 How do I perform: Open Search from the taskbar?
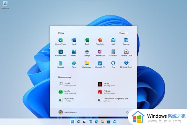tap(79, 122)
